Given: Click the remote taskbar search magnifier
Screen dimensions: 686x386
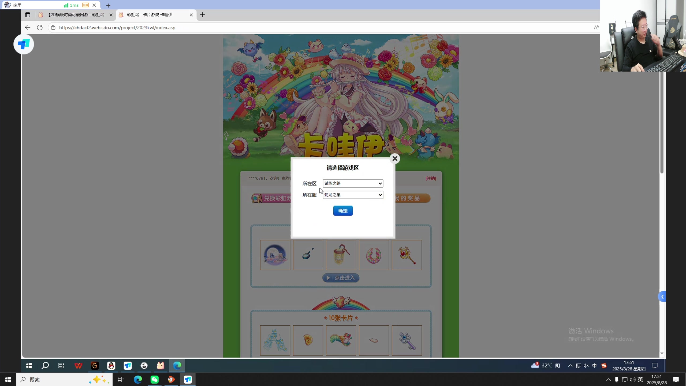Looking at the screenshot, I should pyautogui.click(x=45, y=366).
